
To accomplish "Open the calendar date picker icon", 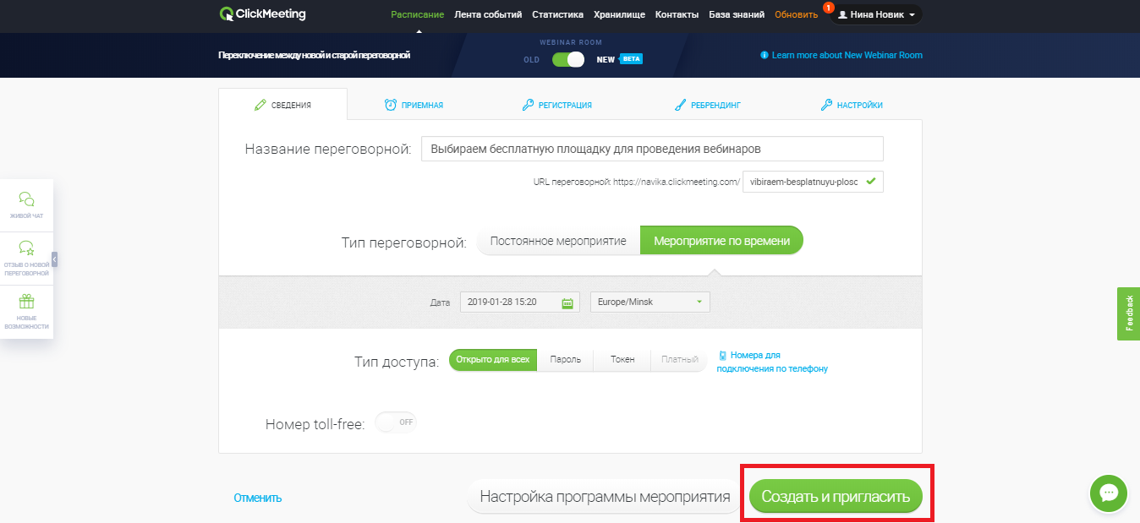I will pyautogui.click(x=567, y=302).
